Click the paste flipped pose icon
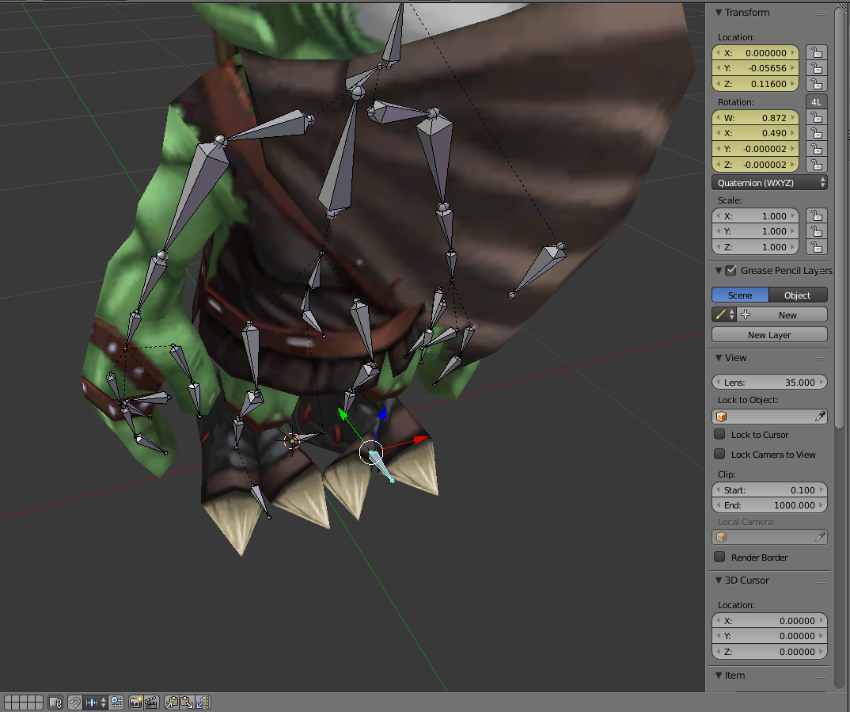Image resolution: width=850 pixels, height=712 pixels. click(203, 702)
